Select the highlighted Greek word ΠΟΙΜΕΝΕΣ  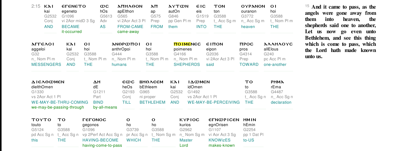click(x=187, y=44)
